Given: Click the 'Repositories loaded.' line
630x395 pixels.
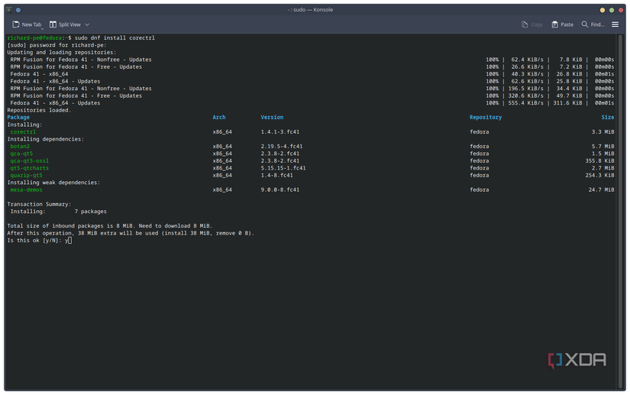Looking at the screenshot, I should (39, 110).
